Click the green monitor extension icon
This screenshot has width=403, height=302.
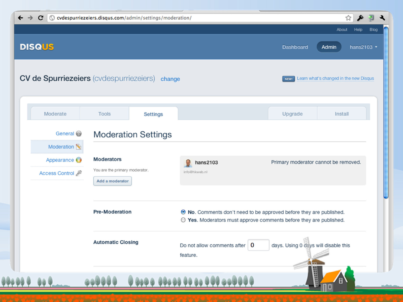pos(371,18)
